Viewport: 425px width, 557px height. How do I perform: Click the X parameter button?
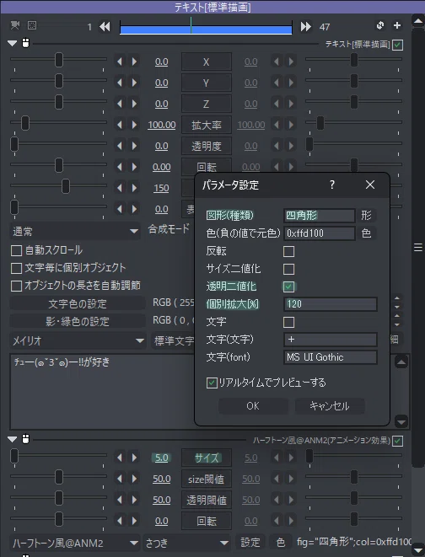click(x=207, y=62)
